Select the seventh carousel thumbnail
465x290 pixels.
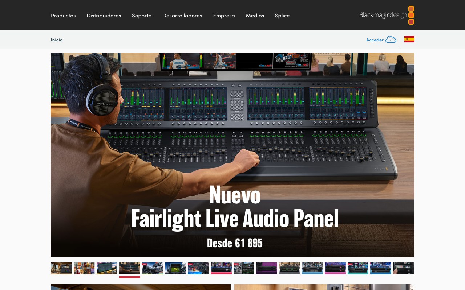coord(198,268)
